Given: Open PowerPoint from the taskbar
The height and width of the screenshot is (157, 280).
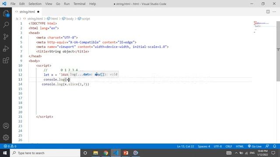Looking at the screenshot, I should click(126, 153).
